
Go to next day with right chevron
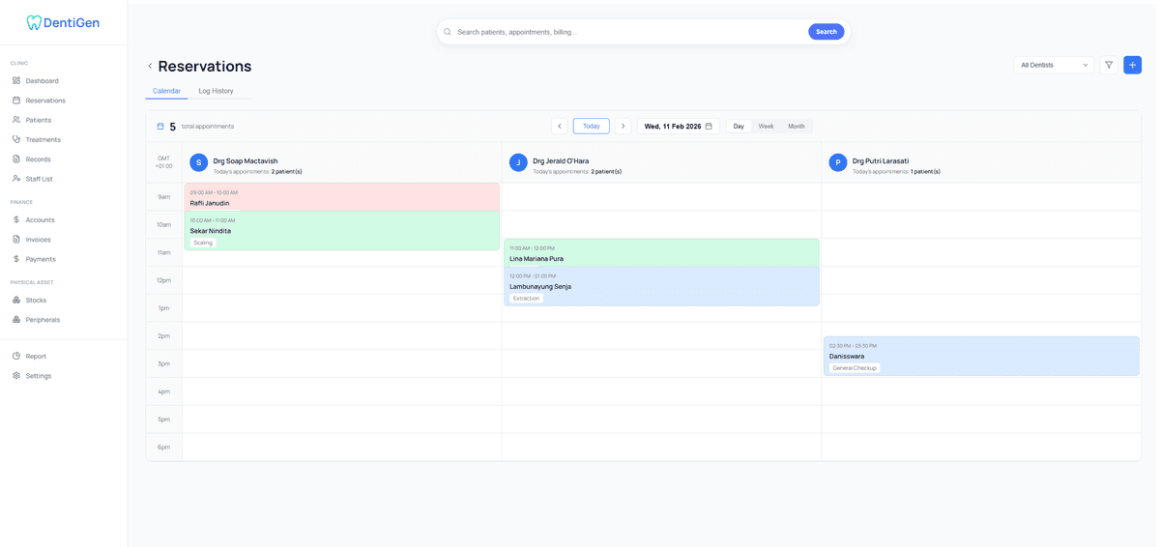(x=623, y=126)
